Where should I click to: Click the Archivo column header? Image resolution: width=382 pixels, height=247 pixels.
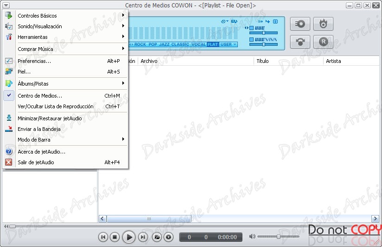tap(196, 61)
